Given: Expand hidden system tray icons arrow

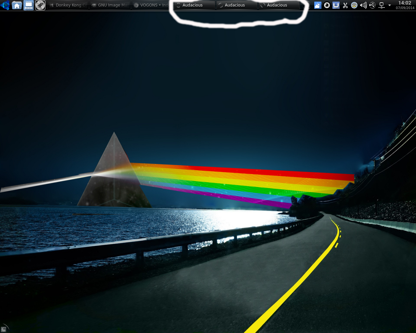Looking at the screenshot, I should 390,5.
